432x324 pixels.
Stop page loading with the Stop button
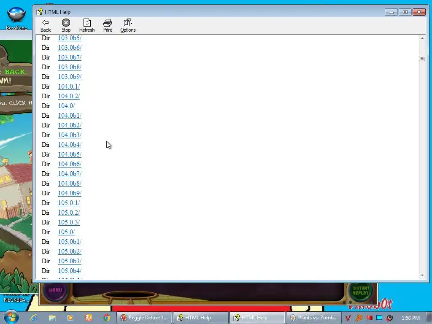pyautogui.click(x=66, y=26)
